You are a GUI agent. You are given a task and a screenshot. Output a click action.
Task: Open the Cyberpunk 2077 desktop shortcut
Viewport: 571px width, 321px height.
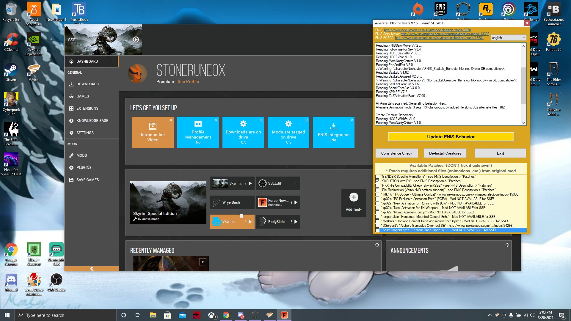pos(11,104)
